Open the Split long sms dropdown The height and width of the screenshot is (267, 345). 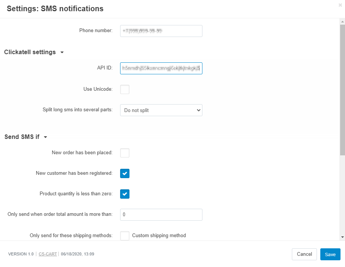coord(161,110)
